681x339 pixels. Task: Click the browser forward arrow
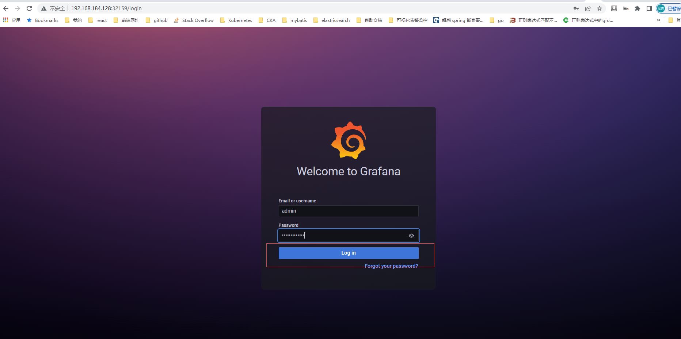point(18,8)
